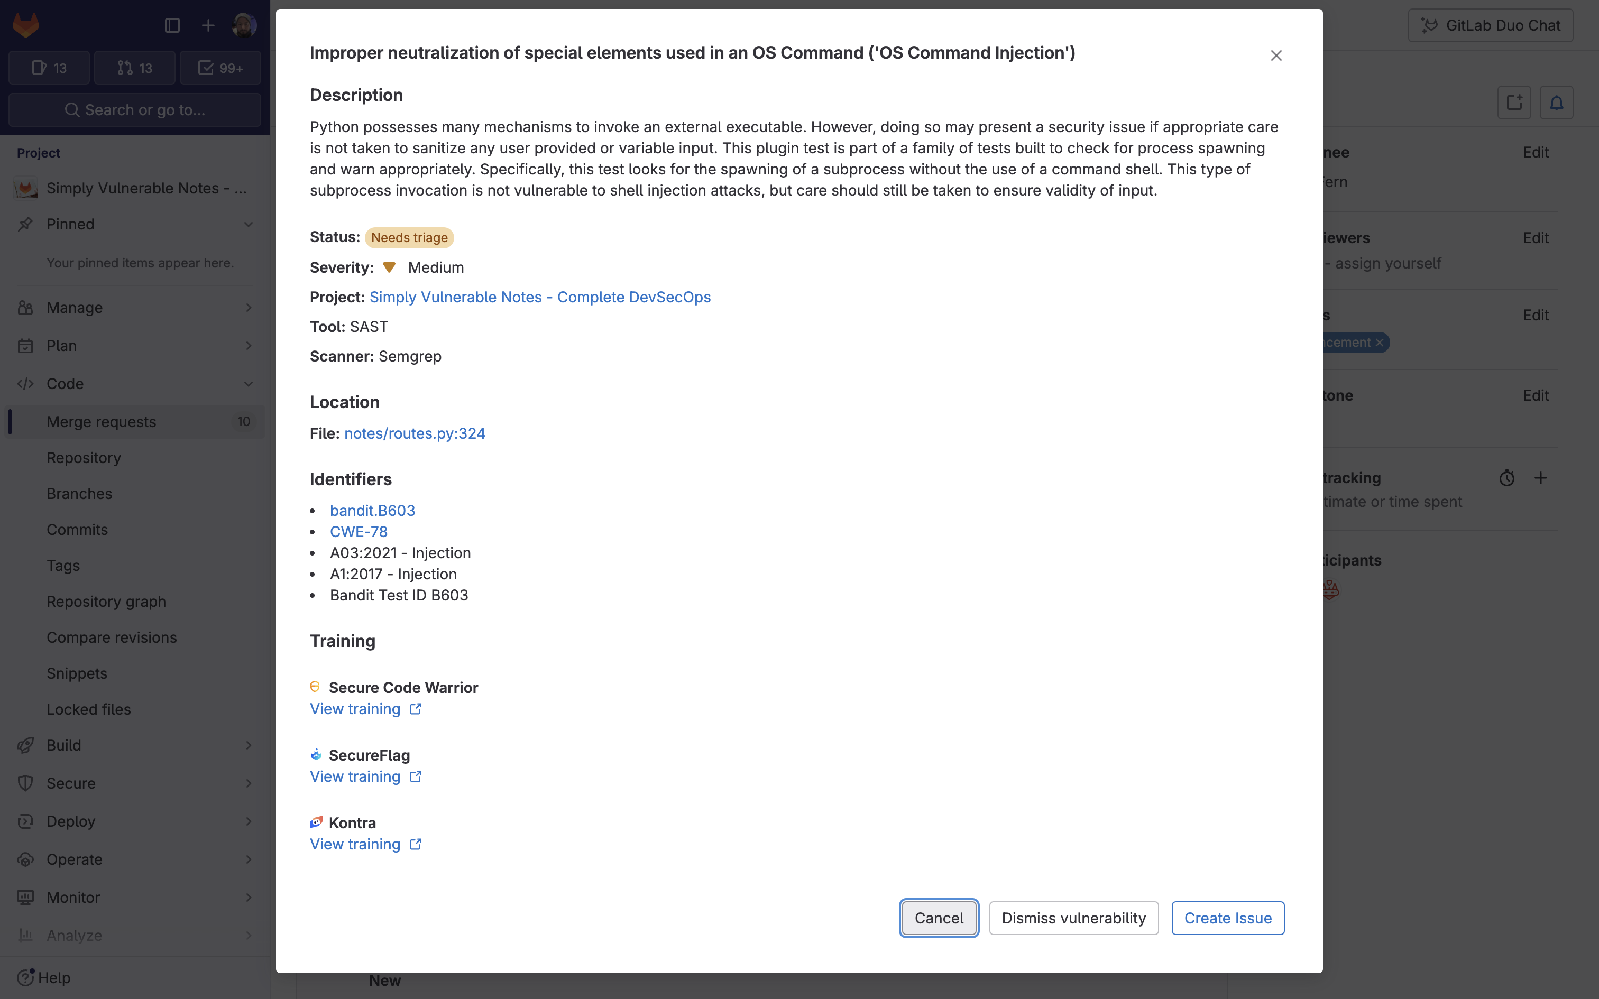1599x999 pixels.
Task: Collapse the Code section chevron
Action: (x=249, y=384)
